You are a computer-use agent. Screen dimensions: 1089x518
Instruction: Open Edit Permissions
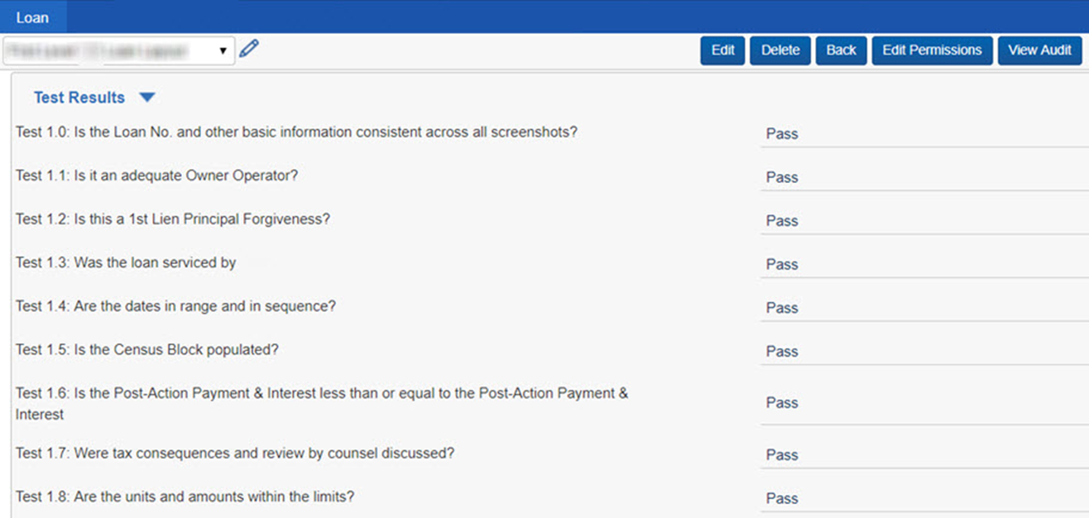point(932,50)
